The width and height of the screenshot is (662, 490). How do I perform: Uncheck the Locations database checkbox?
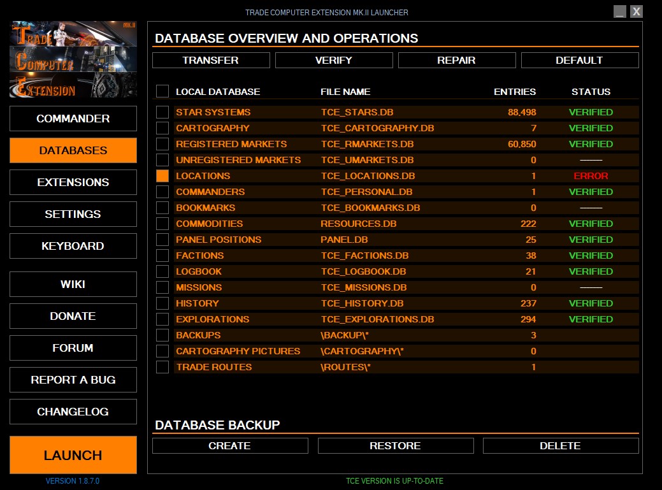coord(162,176)
